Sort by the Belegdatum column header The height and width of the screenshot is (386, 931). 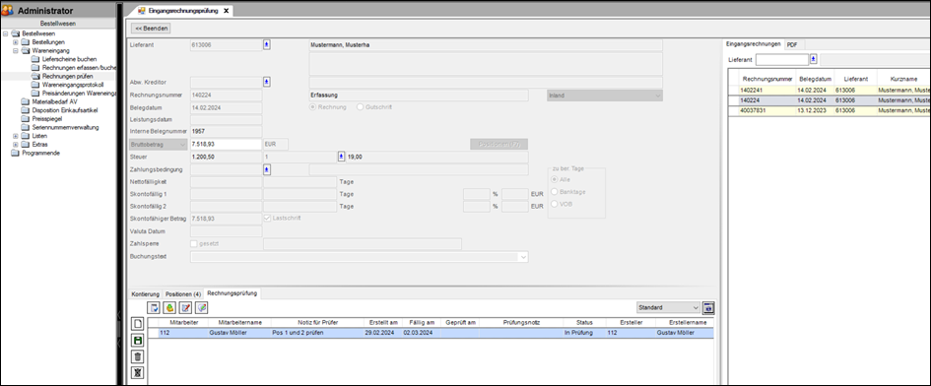(x=815, y=79)
